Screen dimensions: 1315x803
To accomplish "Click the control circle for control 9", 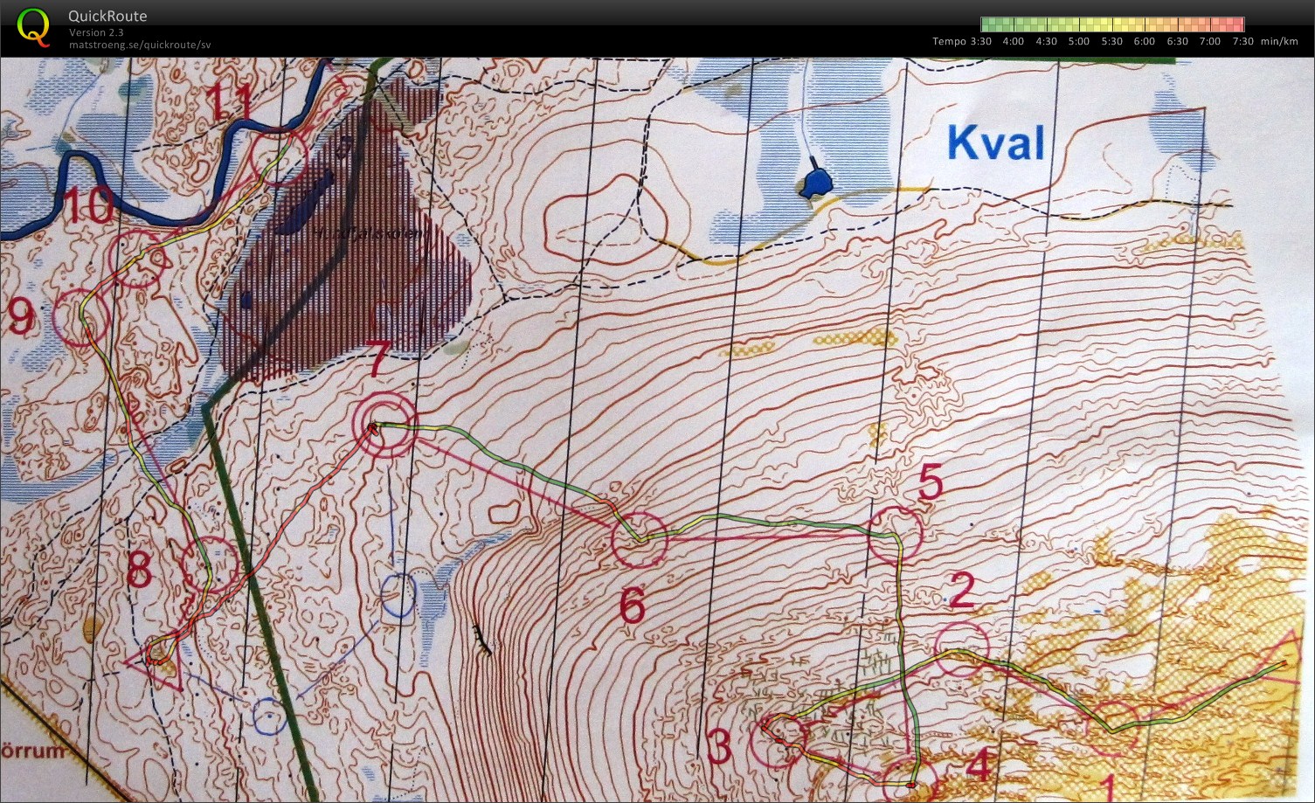I will 81,318.
